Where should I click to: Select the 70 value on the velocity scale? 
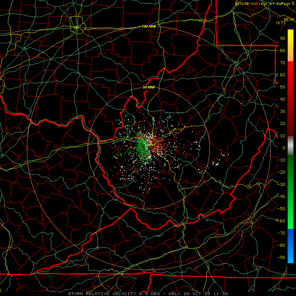[x=283, y=63]
